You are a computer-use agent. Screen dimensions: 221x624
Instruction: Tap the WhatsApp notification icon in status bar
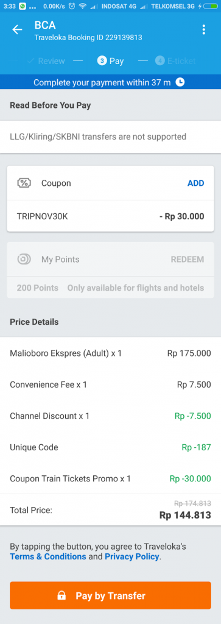[x=23, y=6]
